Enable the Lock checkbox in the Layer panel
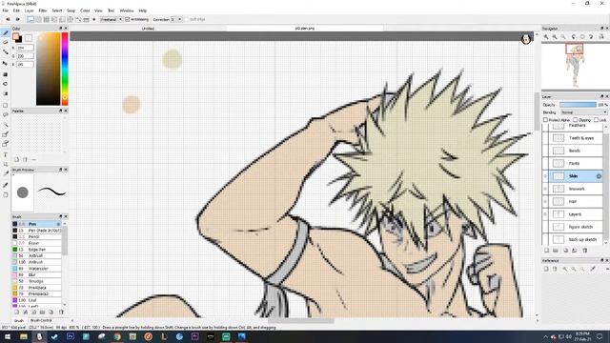This screenshot has width=610, height=343. (x=597, y=120)
